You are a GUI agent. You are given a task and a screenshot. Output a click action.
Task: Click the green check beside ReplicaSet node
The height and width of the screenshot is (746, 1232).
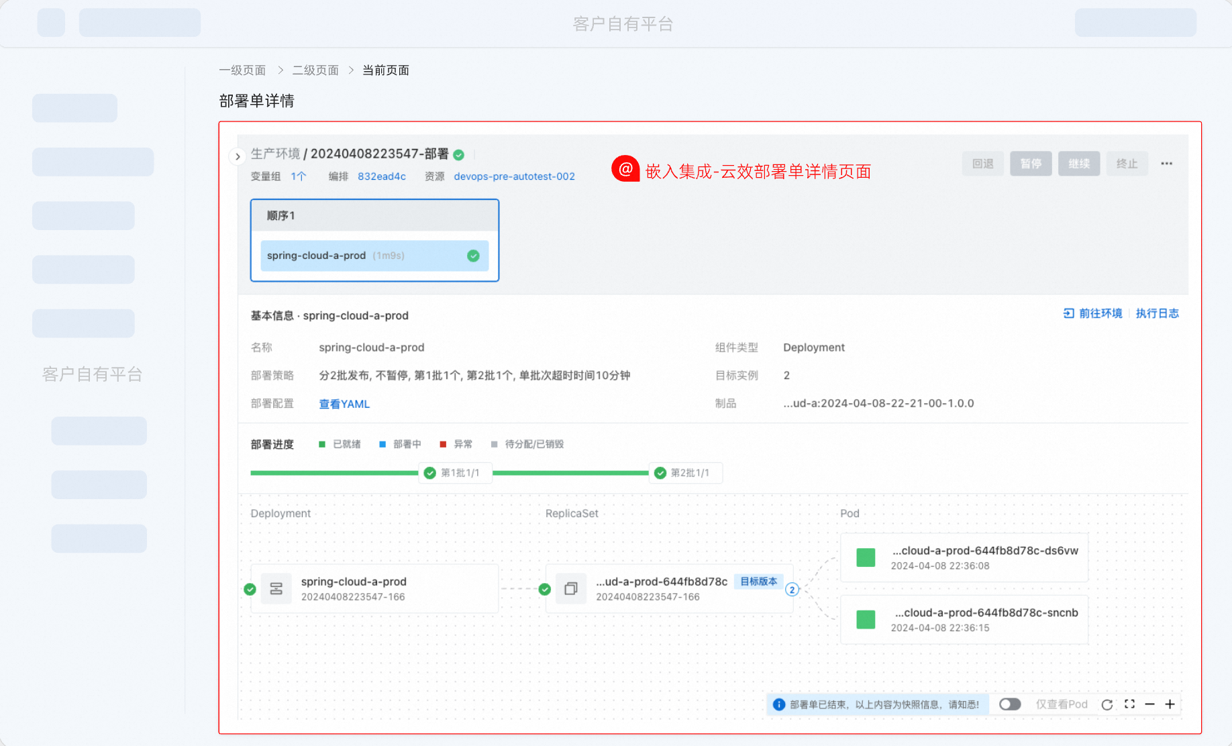pos(545,589)
